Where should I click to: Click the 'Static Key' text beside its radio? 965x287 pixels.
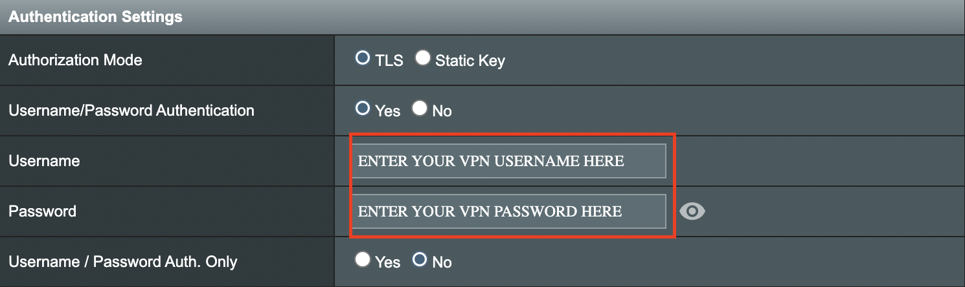[470, 61]
